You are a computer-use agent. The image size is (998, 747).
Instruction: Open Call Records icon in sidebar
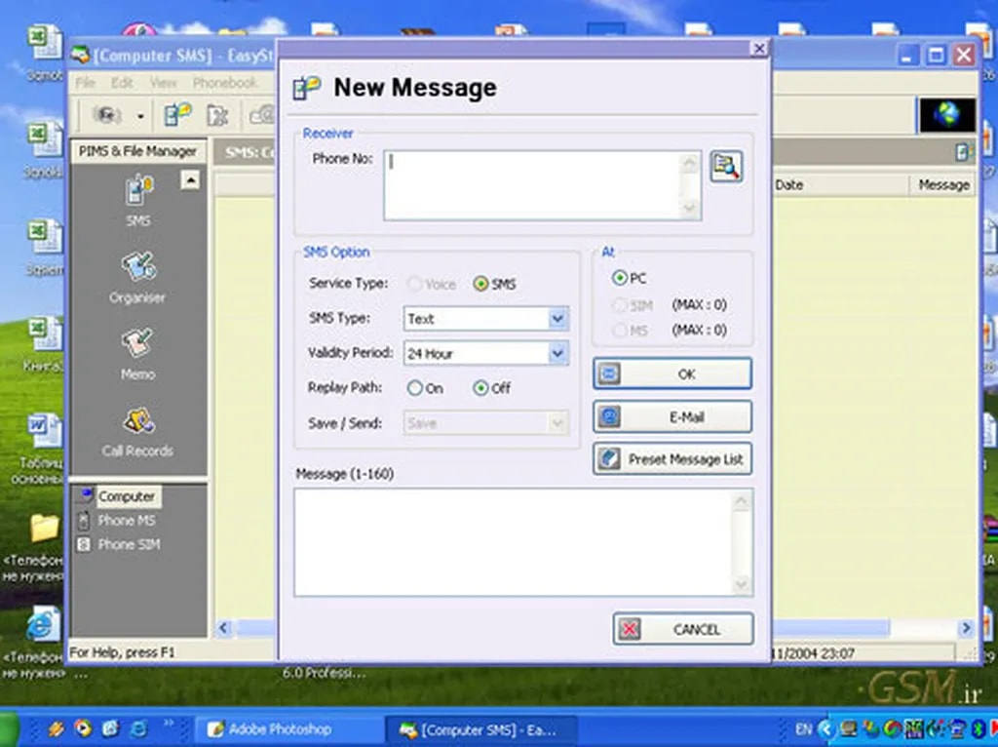138,423
